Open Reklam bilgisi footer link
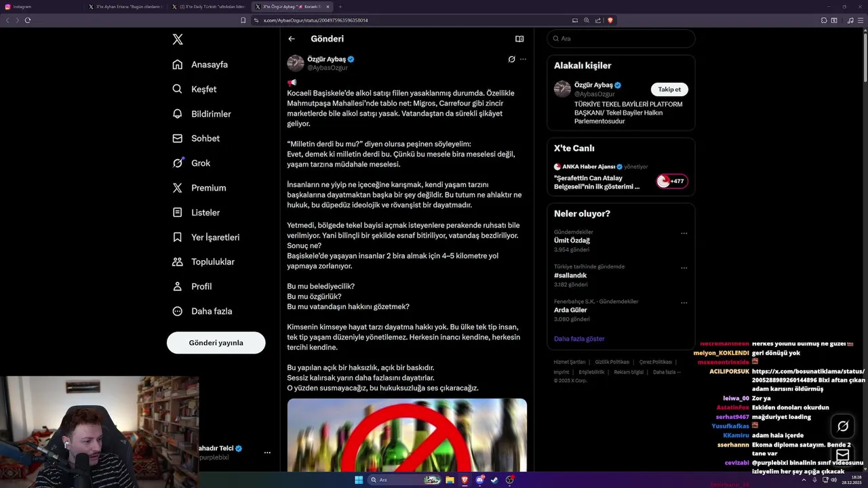Viewport: 868px width, 488px height. click(x=629, y=372)
